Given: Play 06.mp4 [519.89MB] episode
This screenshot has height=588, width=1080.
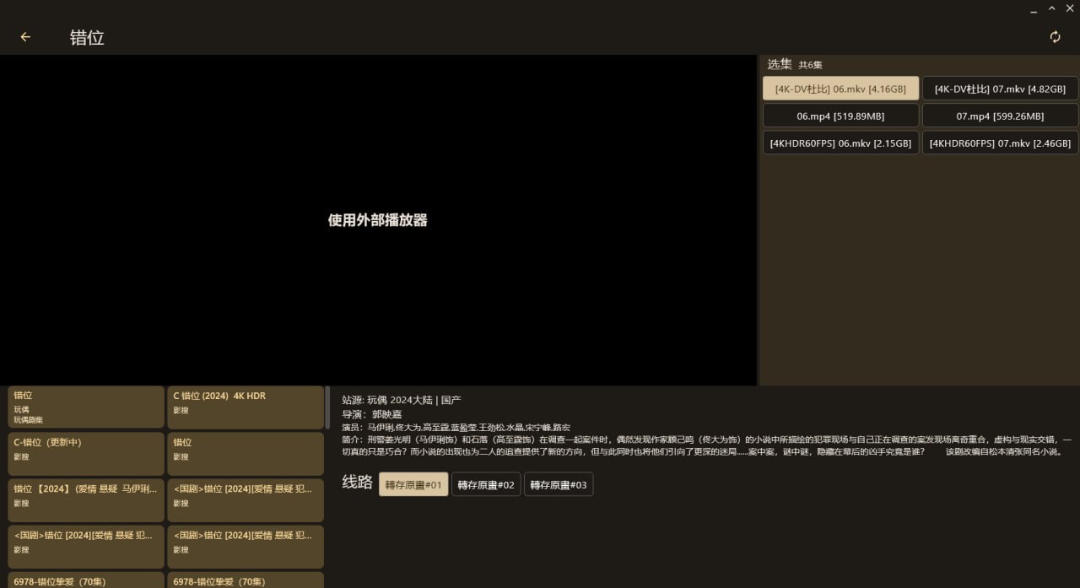Looking at the screenshot, I should coord(840,116).
